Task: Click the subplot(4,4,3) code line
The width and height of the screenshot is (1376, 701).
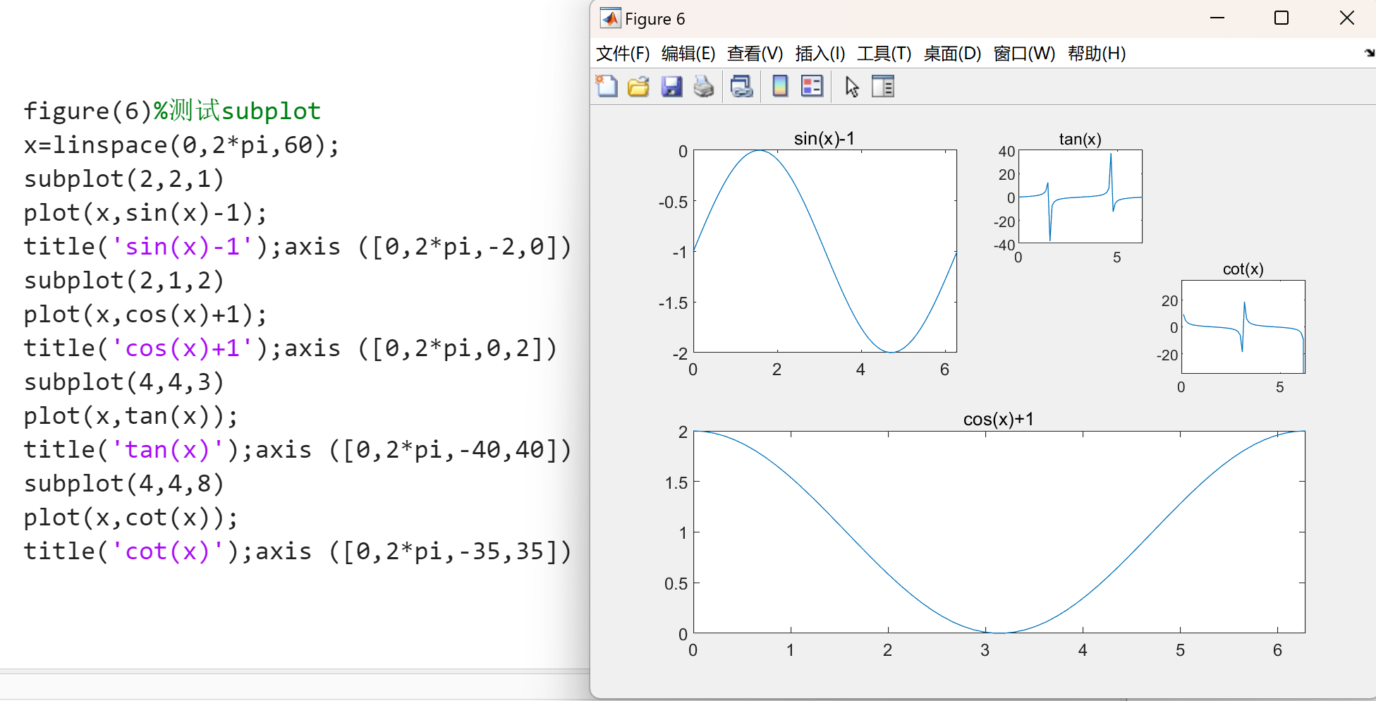Action: click(x=124, y=382)
